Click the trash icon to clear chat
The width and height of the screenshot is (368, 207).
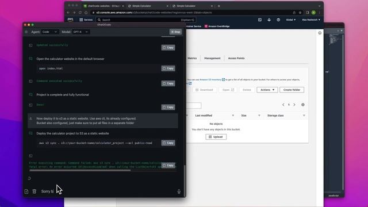(34, 191)
